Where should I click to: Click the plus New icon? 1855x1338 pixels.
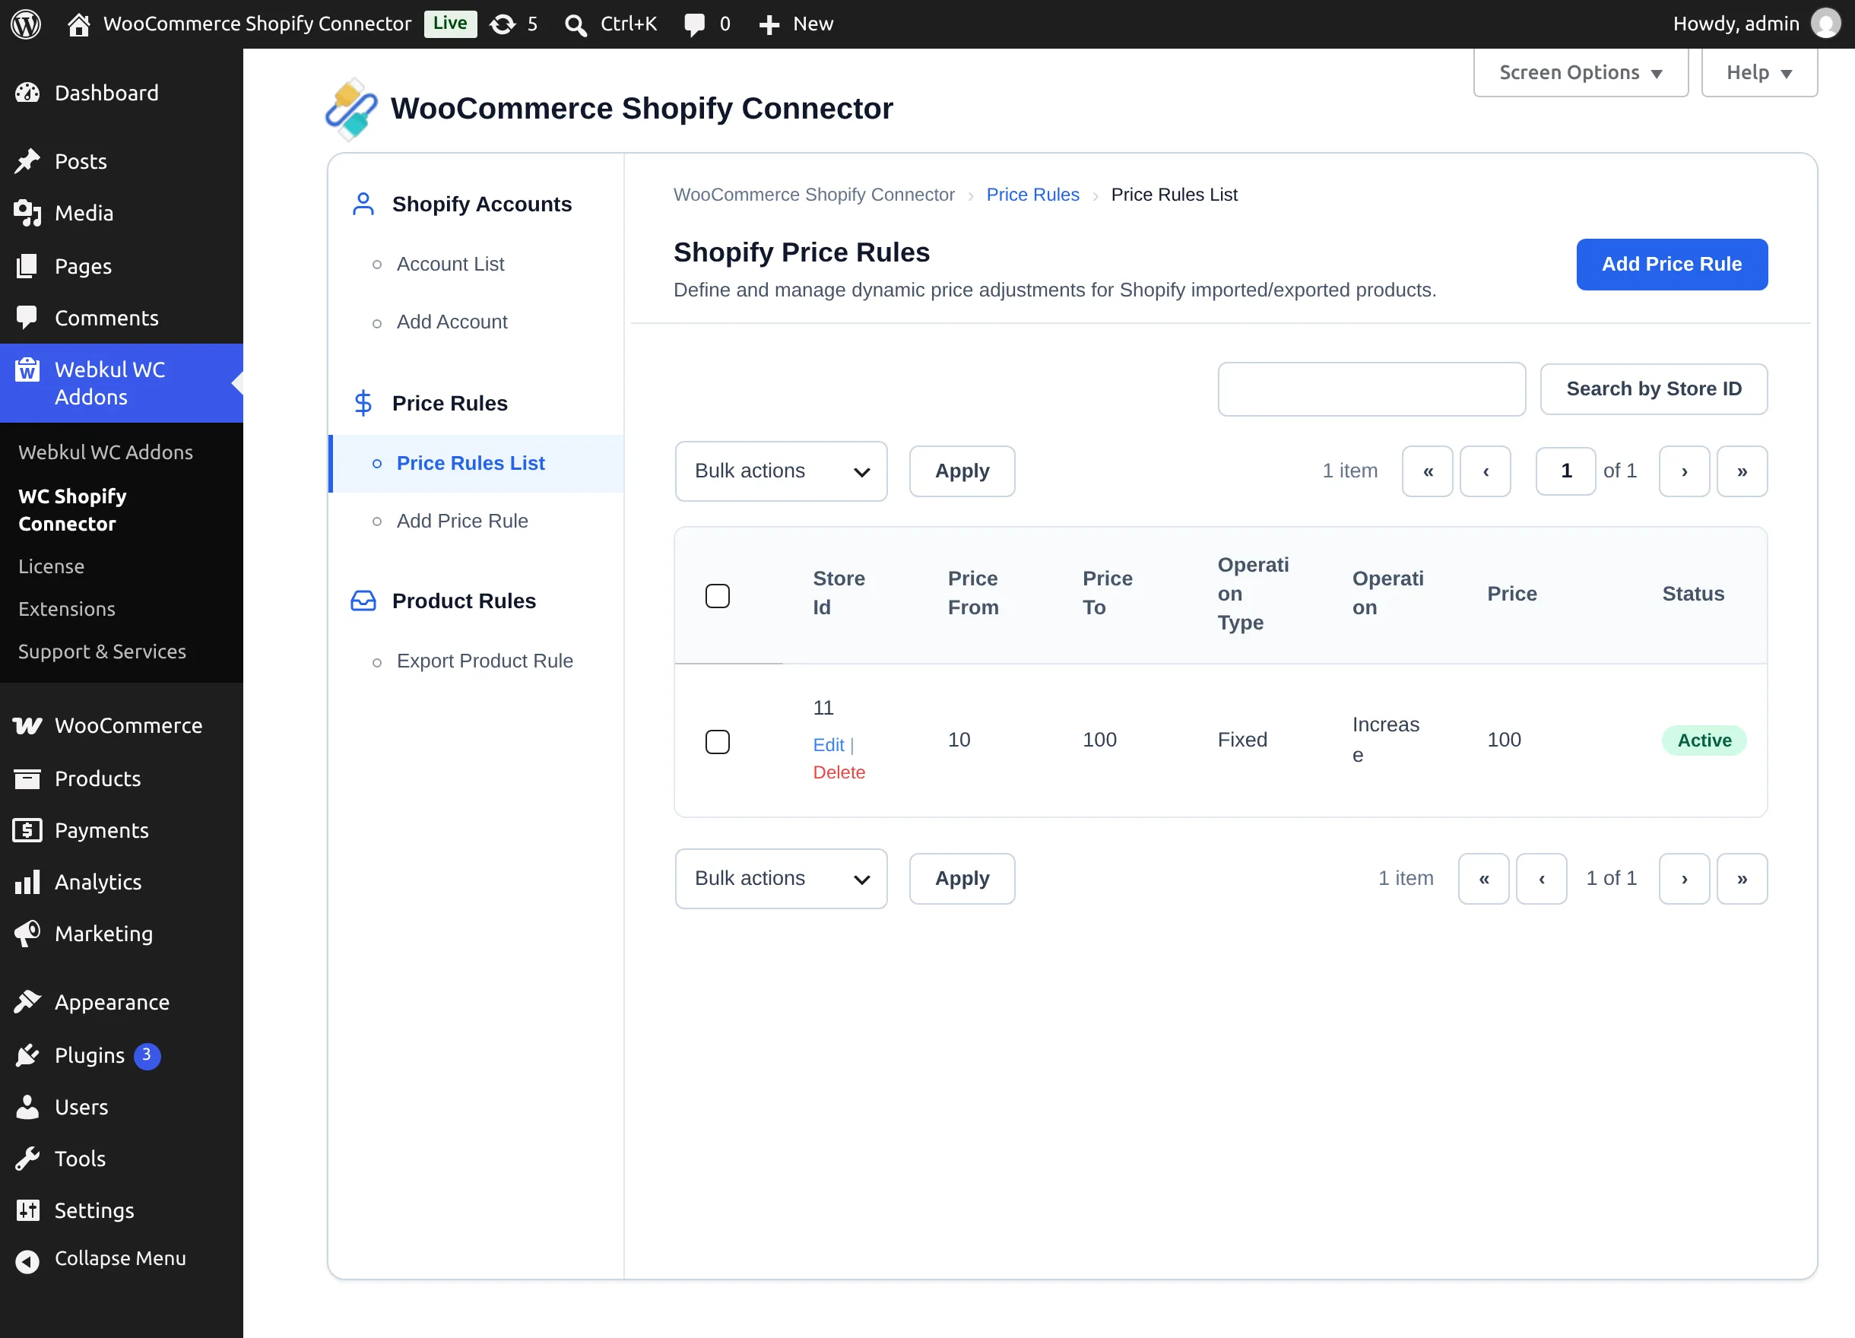tap(769, 24)
